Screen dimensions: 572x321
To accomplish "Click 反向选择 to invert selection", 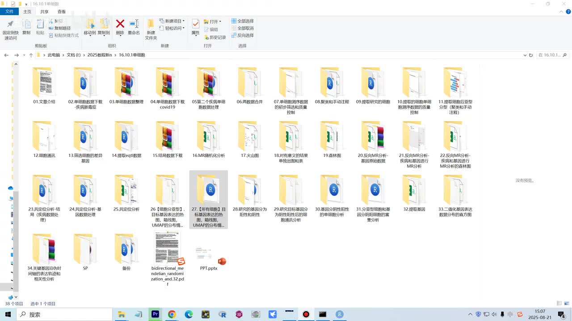I will pyautogui.click(x=242, y=35).
